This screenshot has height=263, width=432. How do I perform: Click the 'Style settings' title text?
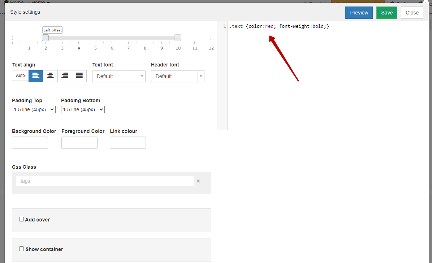(x=25, y=12)
